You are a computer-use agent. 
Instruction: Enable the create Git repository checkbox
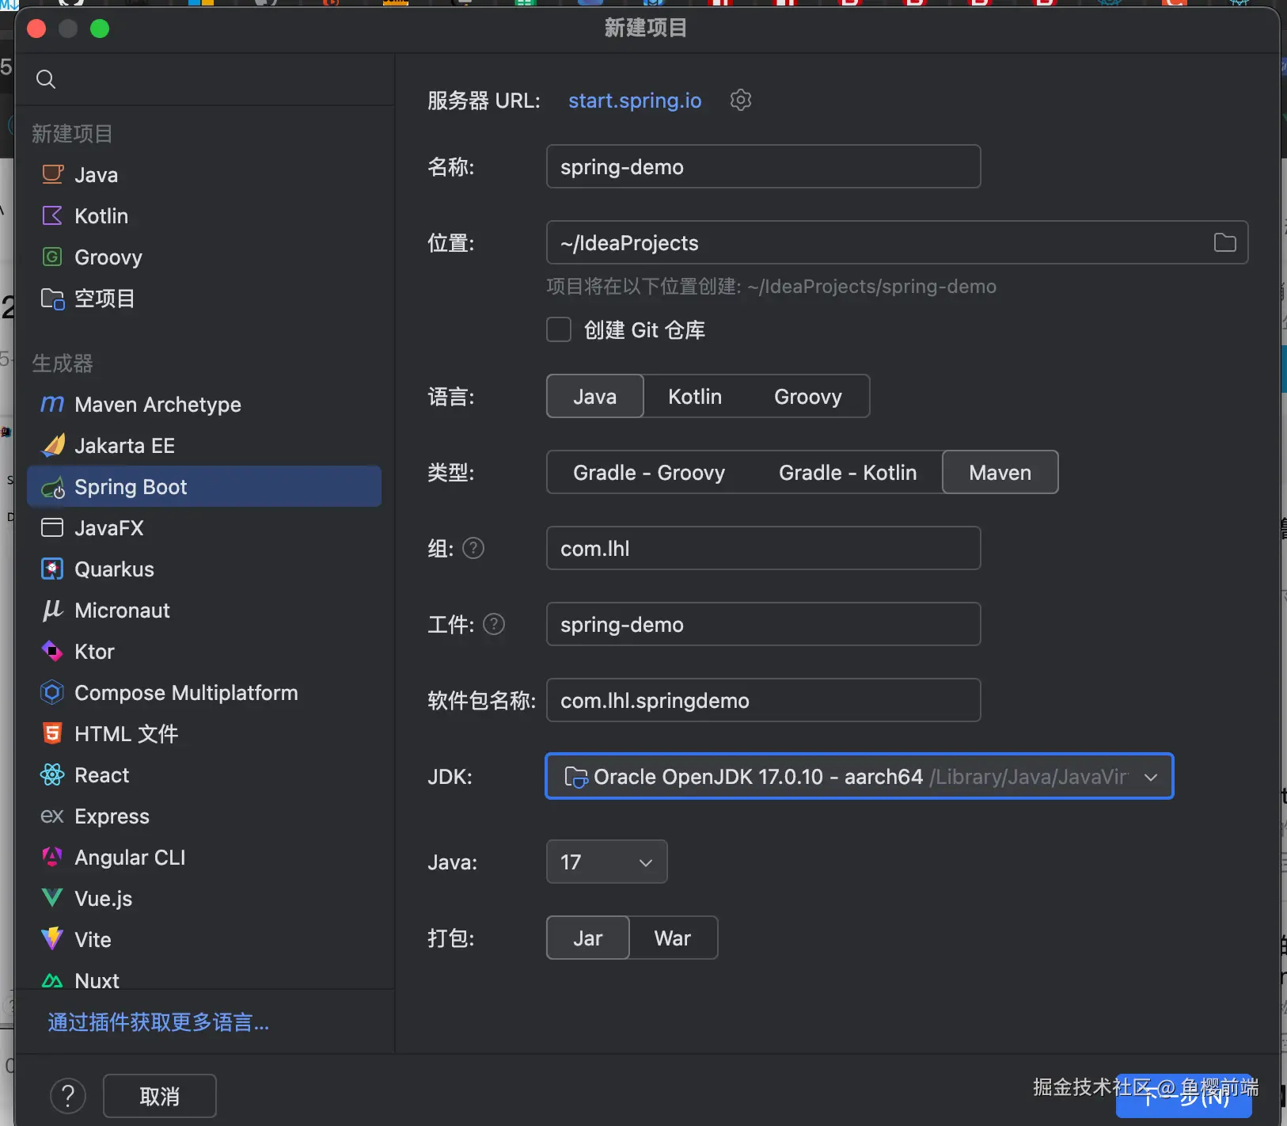click(x=559, y=329)
